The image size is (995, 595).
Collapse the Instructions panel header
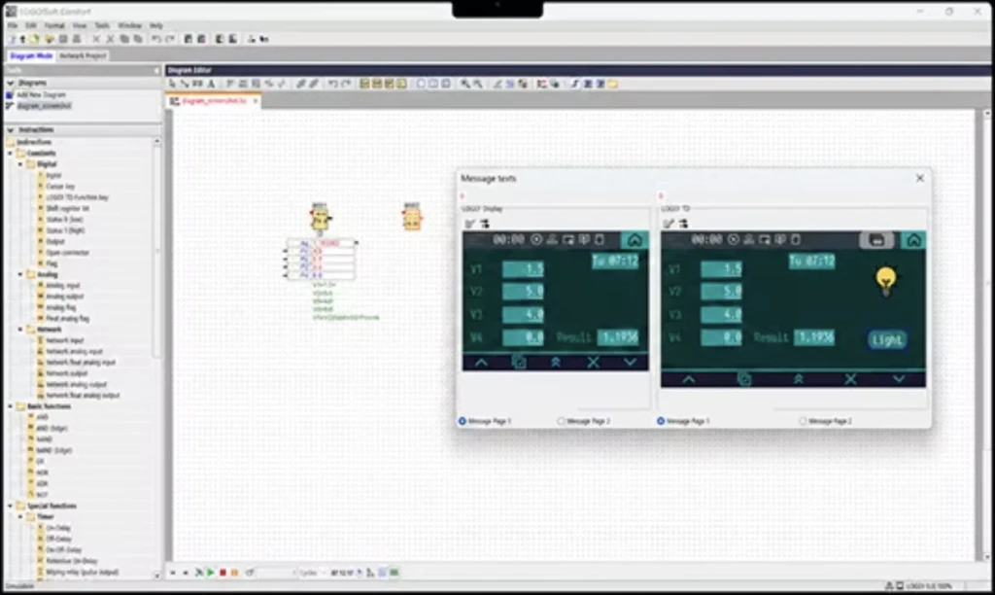click(10, 130)
